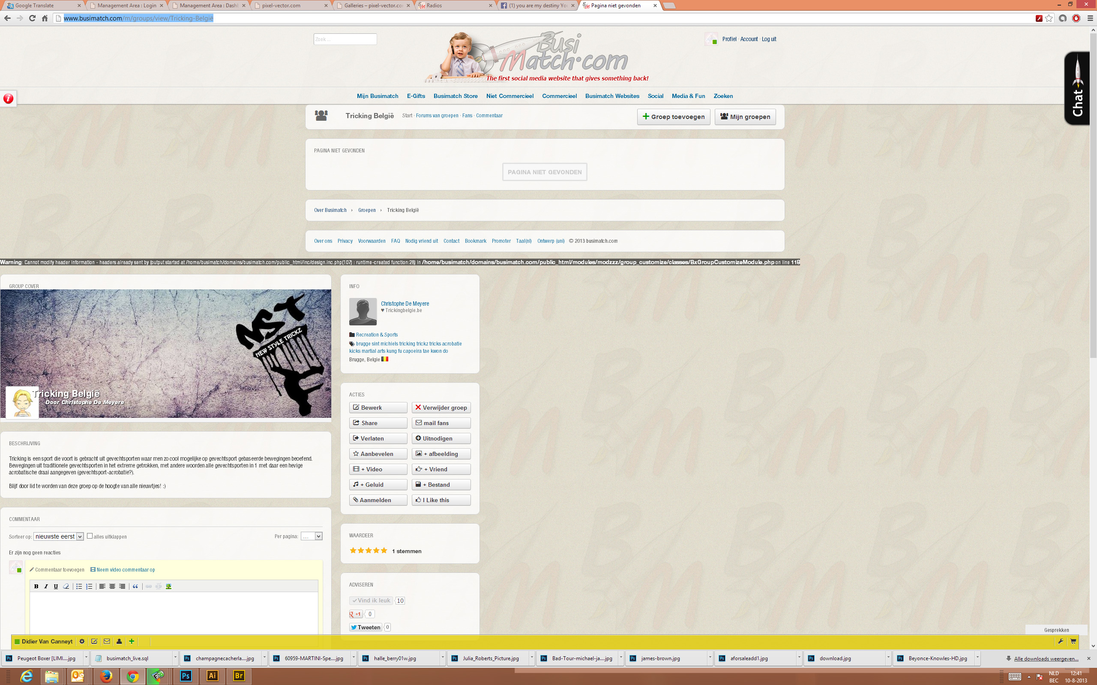Insert blockquote with the quote icon

point(135,586)
